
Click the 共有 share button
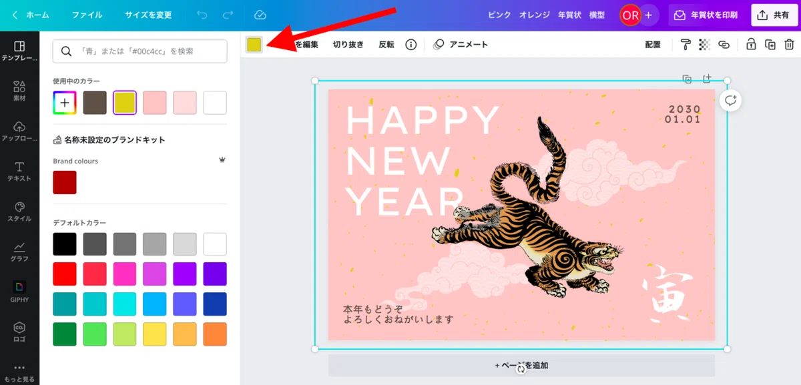pyautogui.click(x=774, y=15)
